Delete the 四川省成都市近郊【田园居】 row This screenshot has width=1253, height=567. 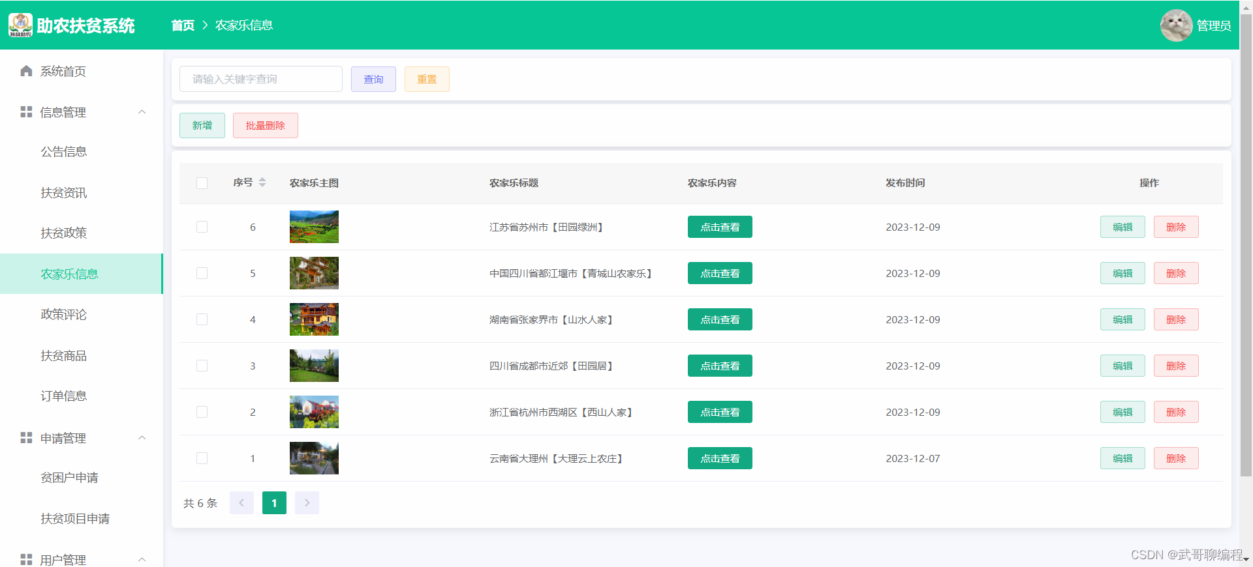1176,366
